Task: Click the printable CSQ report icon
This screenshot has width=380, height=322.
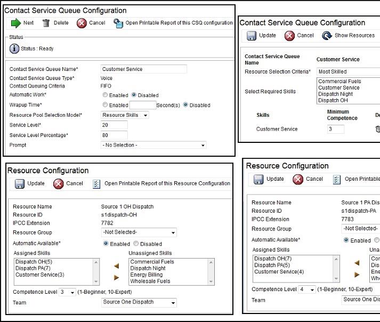Action: 118,23
